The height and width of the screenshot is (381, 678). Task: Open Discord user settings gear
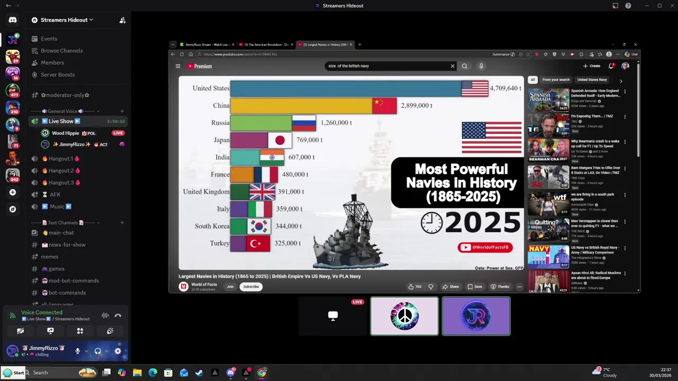(118, 351)
